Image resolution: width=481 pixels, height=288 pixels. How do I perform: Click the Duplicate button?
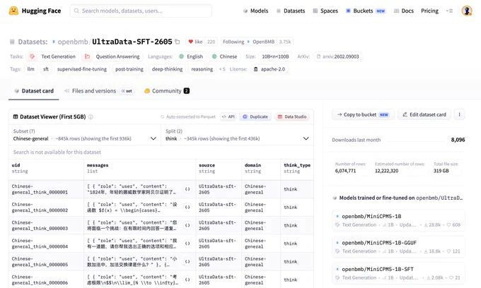[x=255, y=116]
